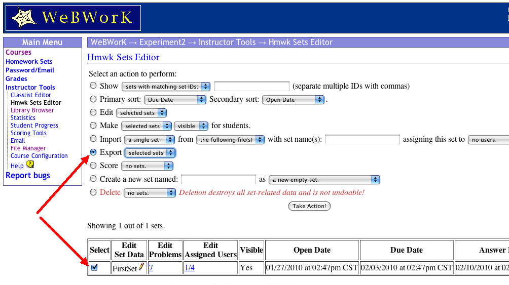509x285 pixels.
Task: Open the Import 'a single set' dropdown
Action: (150, 140)
